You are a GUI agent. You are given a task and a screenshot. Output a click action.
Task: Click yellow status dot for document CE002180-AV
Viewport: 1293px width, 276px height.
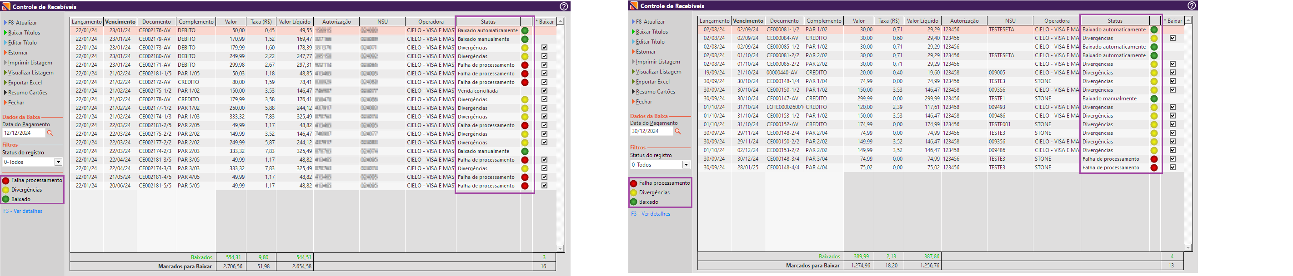tap(525, 56)
